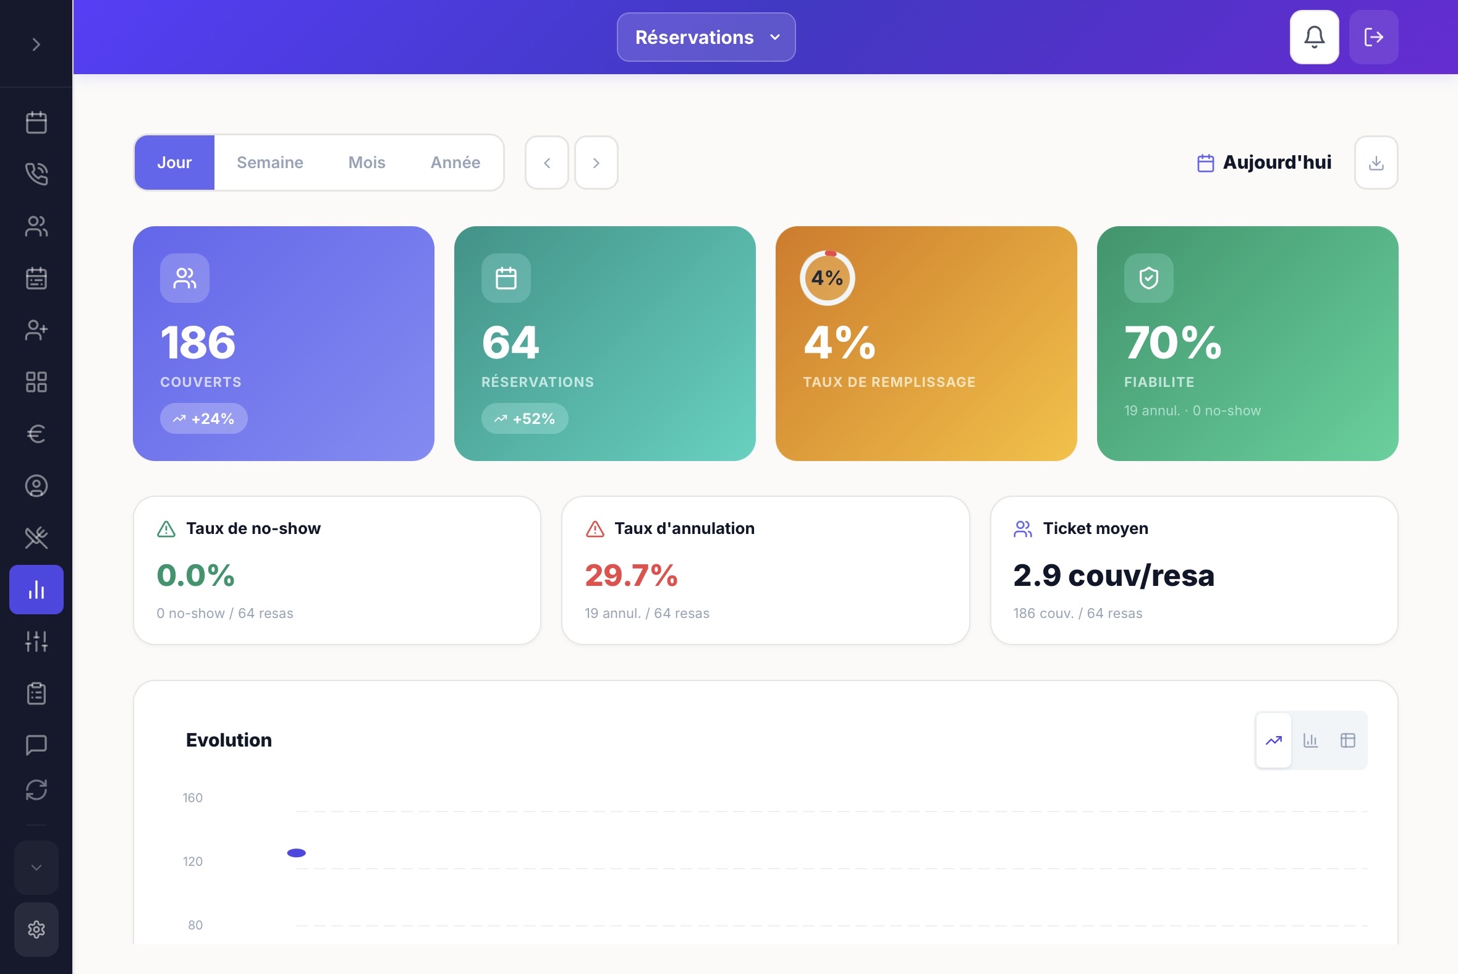Image resolution: width=1458 pixels, height=974 pixels.
Task: Click the Taux de remplissage label
Action: click(889, 382)
